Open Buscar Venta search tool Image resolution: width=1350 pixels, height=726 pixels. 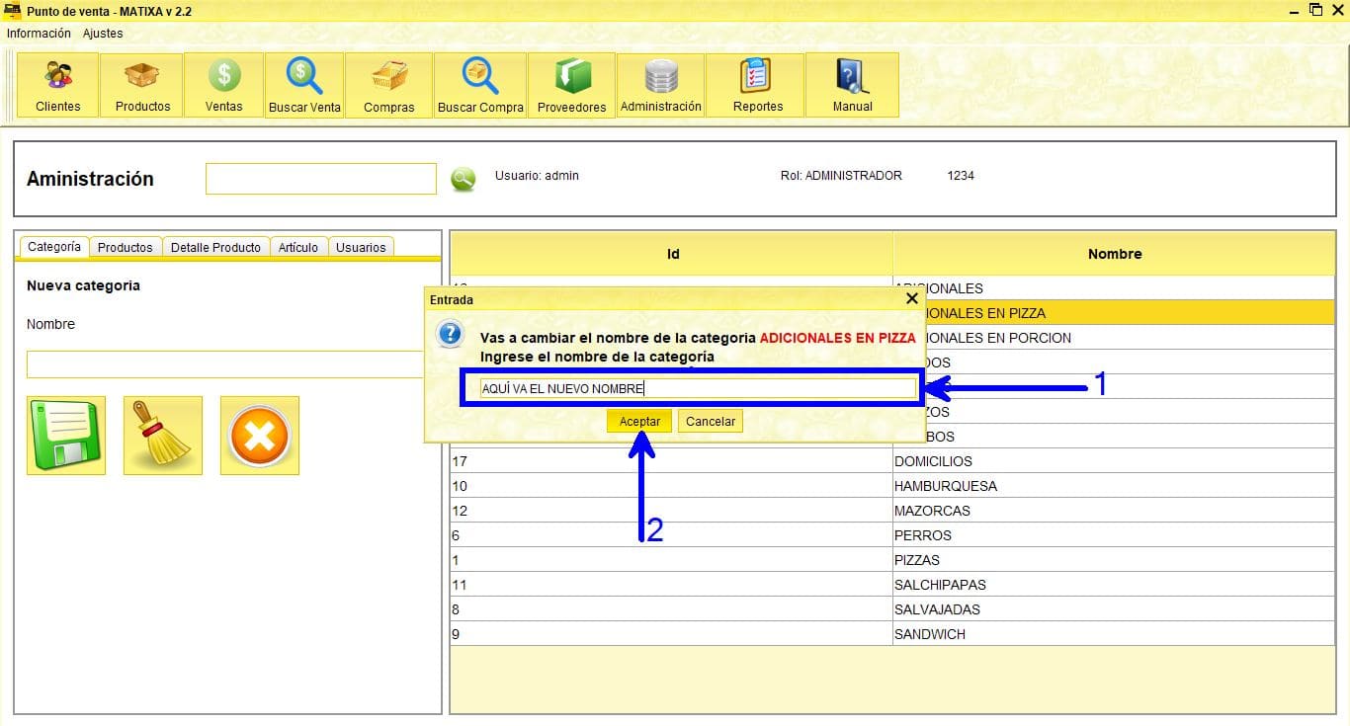304,86
